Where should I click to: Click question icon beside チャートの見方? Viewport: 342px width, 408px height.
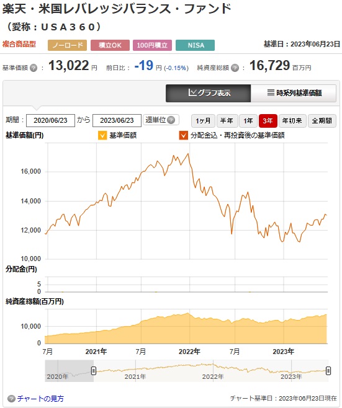coord(11,399)
